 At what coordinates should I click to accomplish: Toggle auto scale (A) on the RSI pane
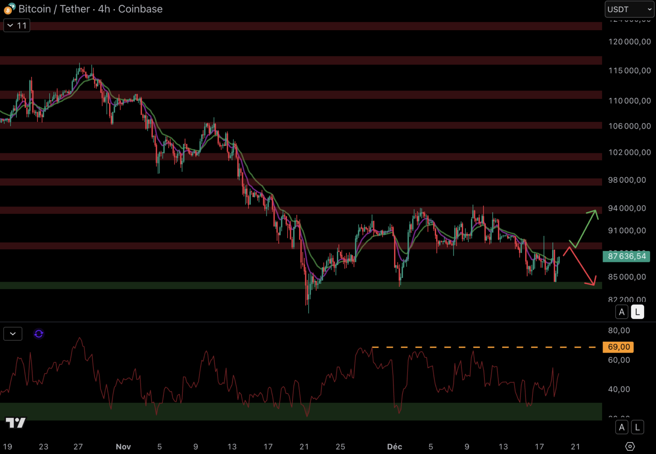tap(622, 428)
